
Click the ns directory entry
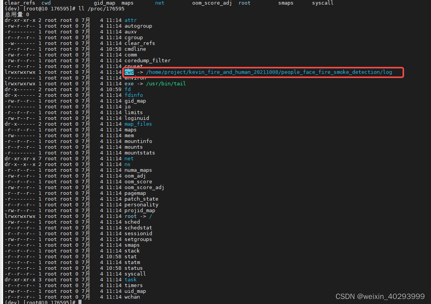pos(127,164)
